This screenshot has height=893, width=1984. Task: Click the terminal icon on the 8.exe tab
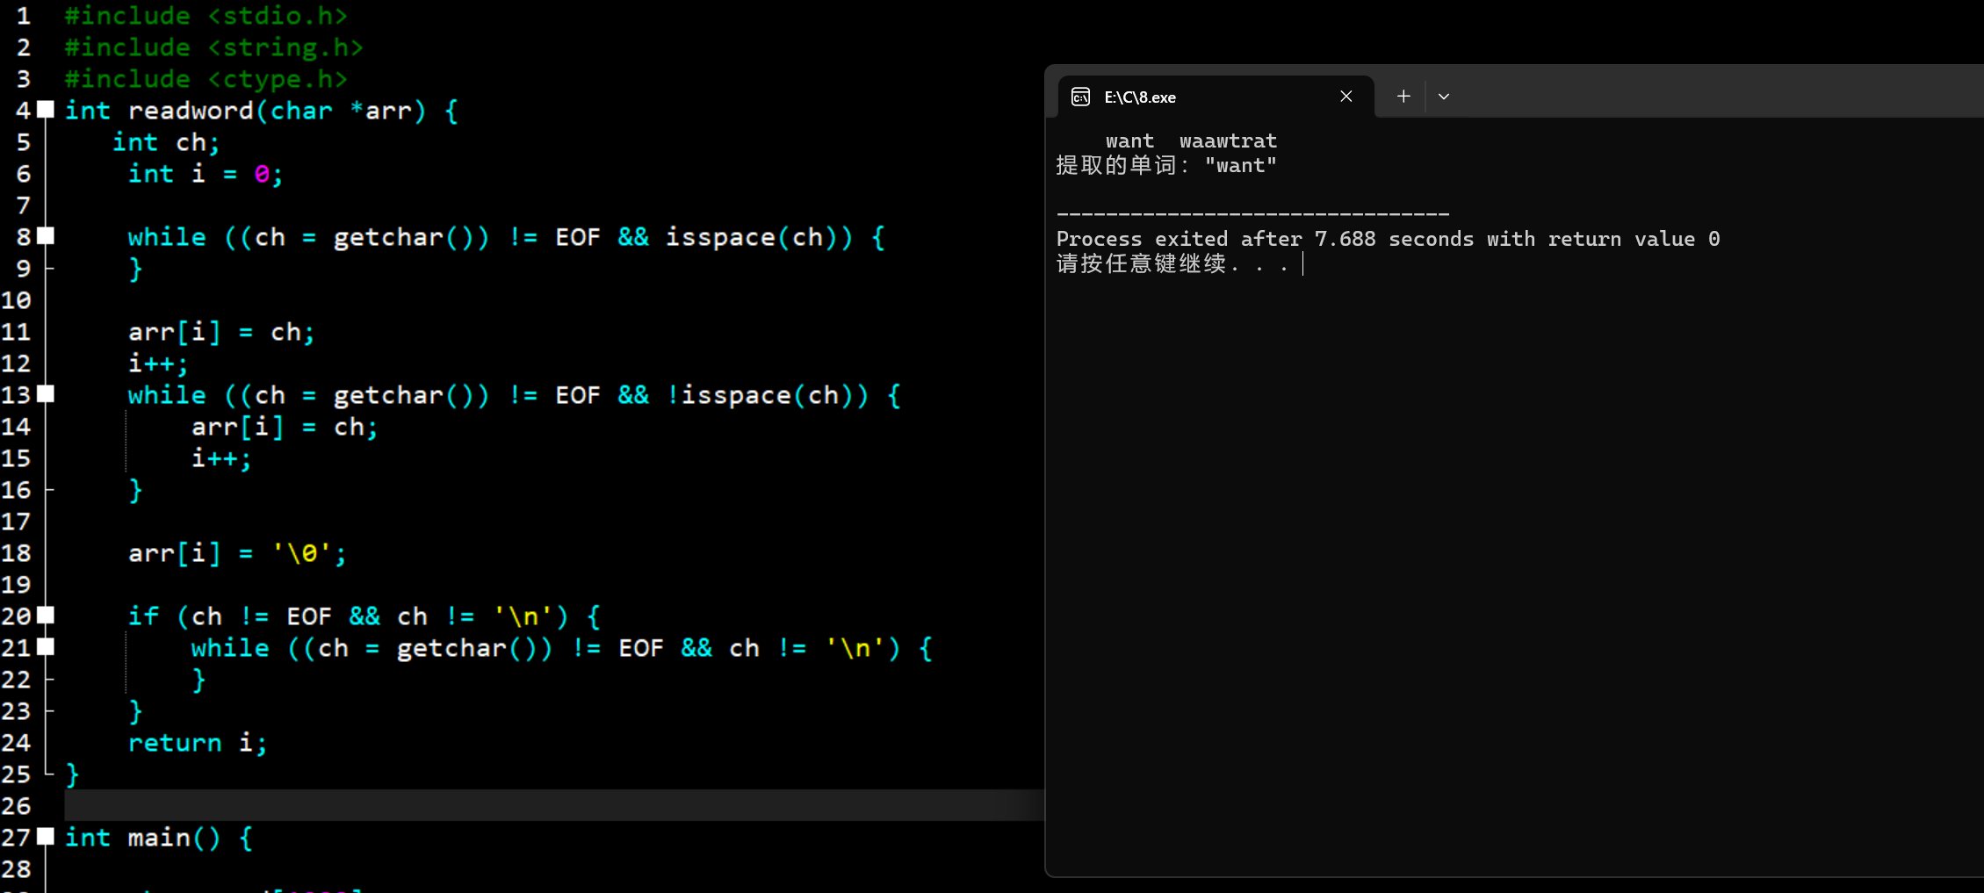pos(1080,97)
